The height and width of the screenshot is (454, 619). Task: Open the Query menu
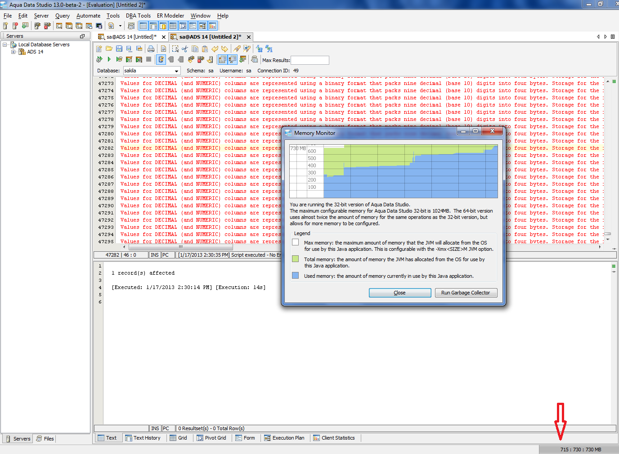tap(63, 16)
